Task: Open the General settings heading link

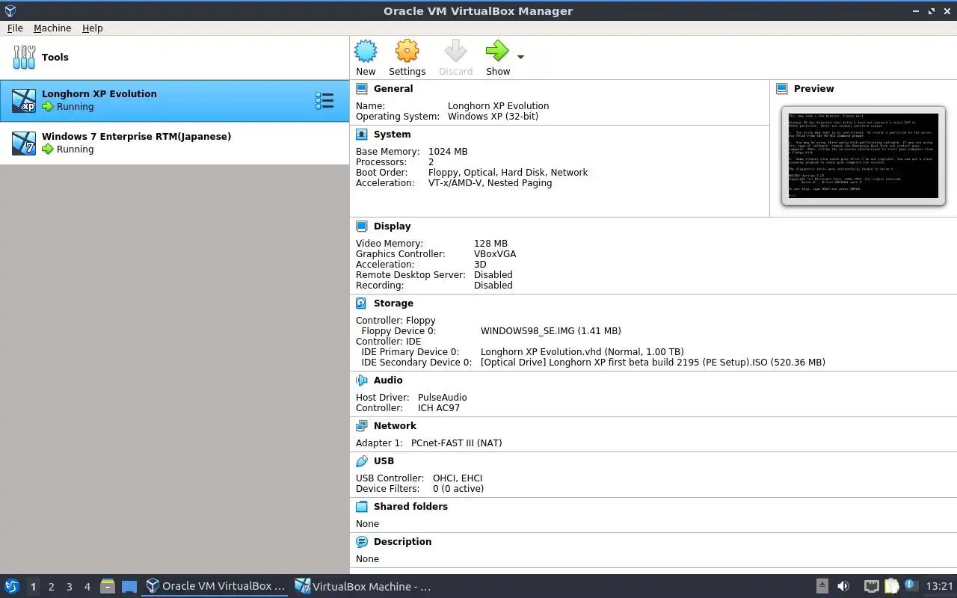Action: coord(393,88)
